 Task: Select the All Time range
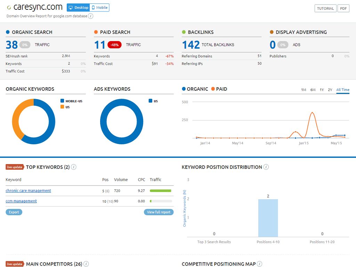tap(342, 90)
